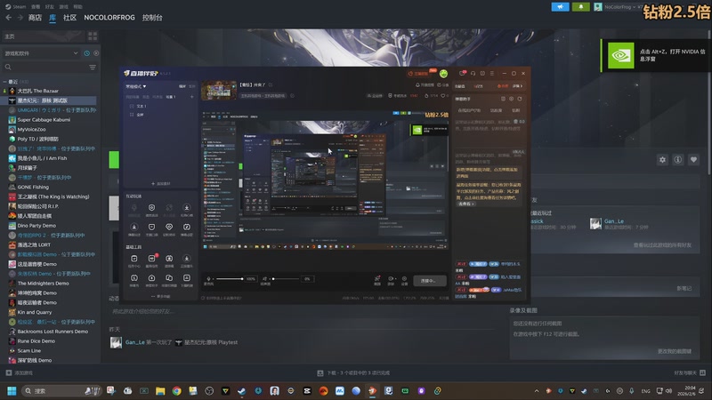Open the 任务中心 tool in 基础工具
Viewport: 712px width, 400px height.
[134, 260]
